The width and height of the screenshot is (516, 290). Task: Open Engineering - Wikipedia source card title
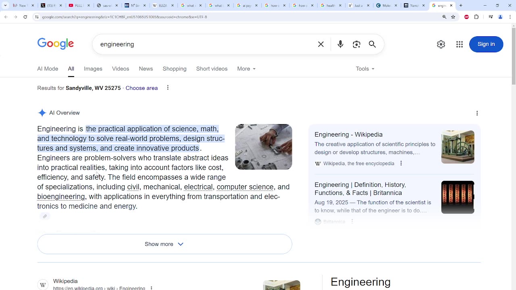(x=349, y=135)
